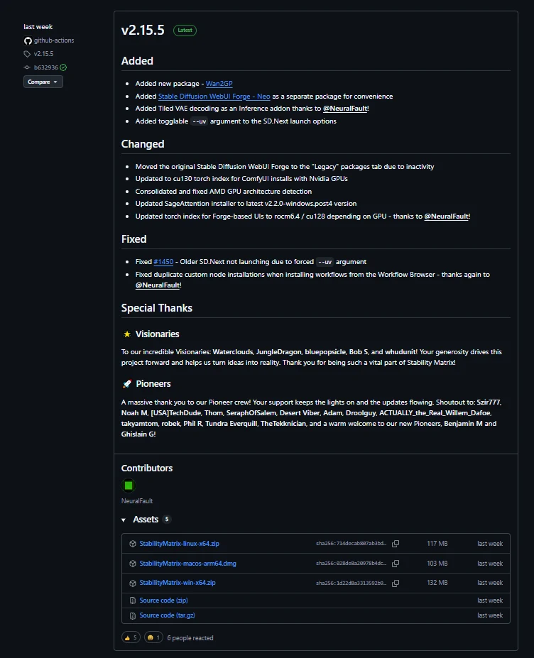Download StabilityMatrix-linux-x64.zip
Screen dimensions: 534x658
click(179, 544)
